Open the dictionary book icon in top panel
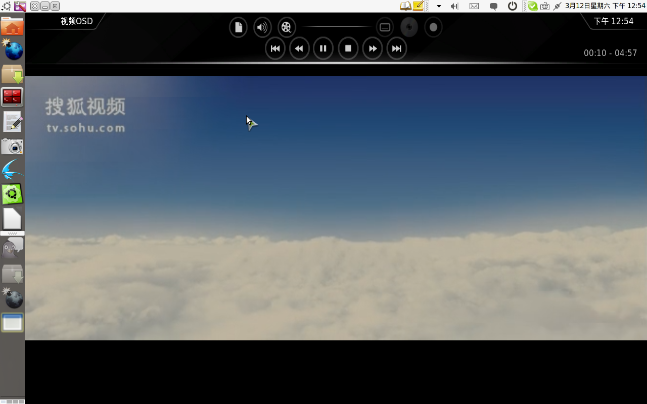This screenshot has width=647, height=404. (405, 6)
